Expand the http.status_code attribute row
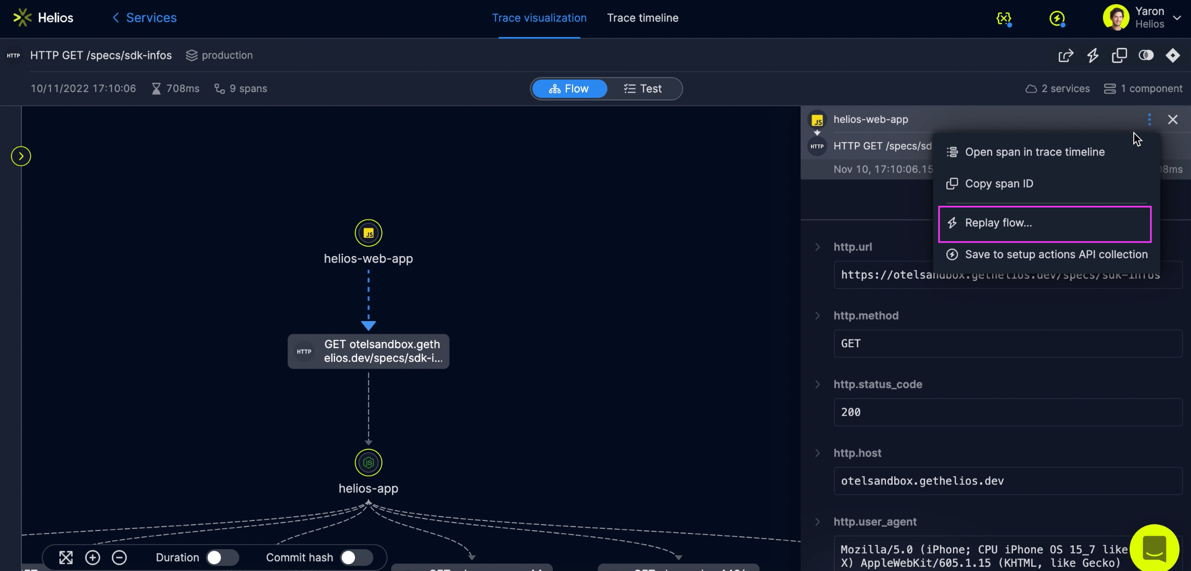The image size is (1191, 571). click(x=818, y=384)
